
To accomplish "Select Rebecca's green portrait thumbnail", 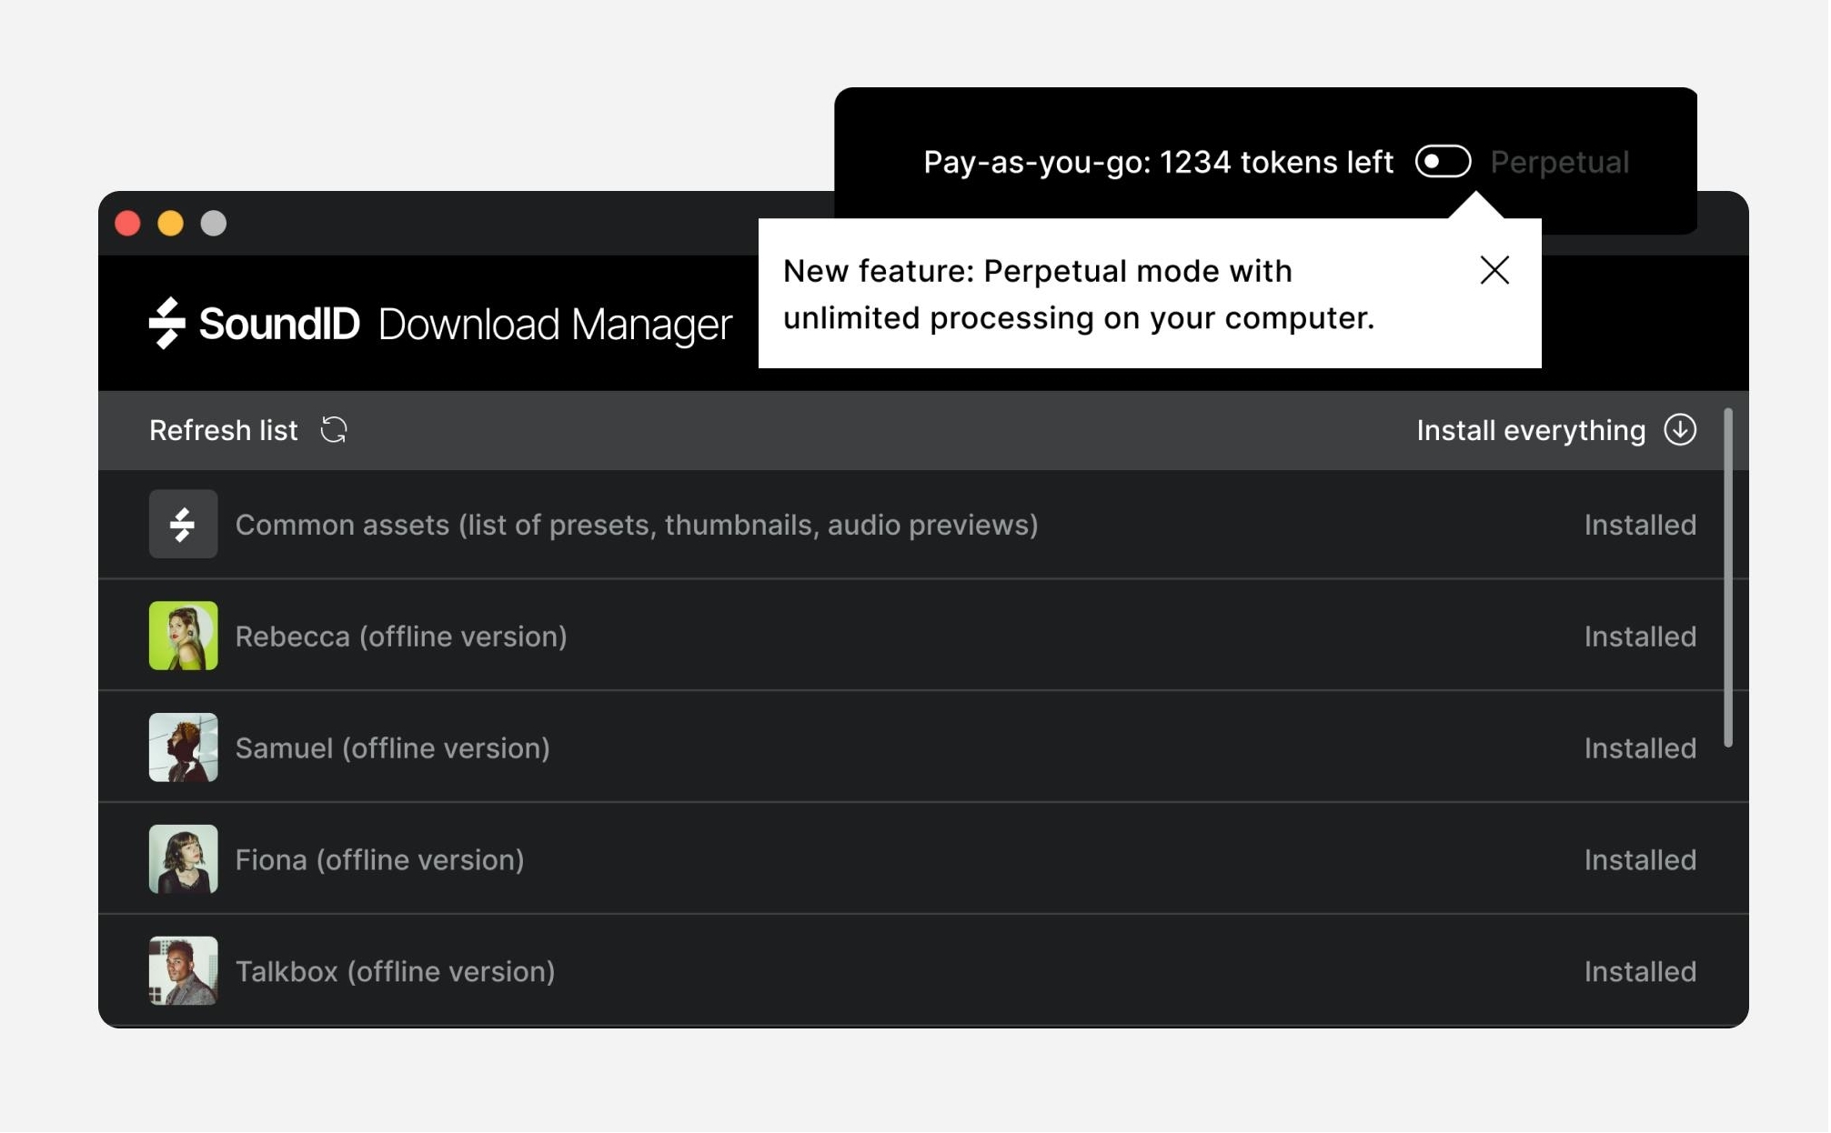I will 183,636.
